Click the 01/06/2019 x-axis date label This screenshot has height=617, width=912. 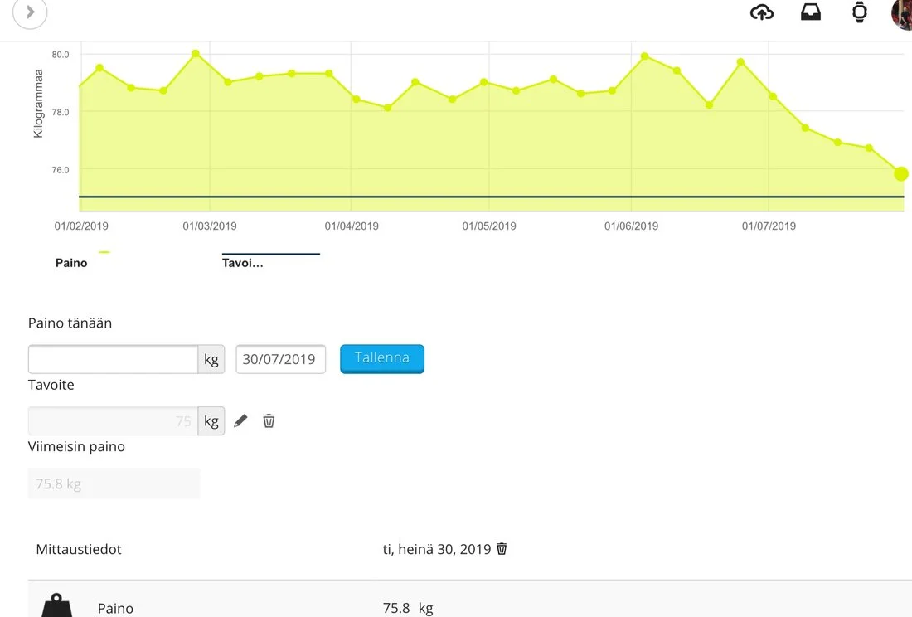[631, 226]
